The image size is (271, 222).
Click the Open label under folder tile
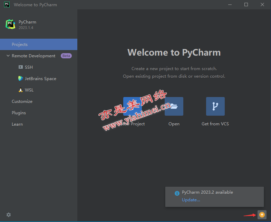click(174, 124)
